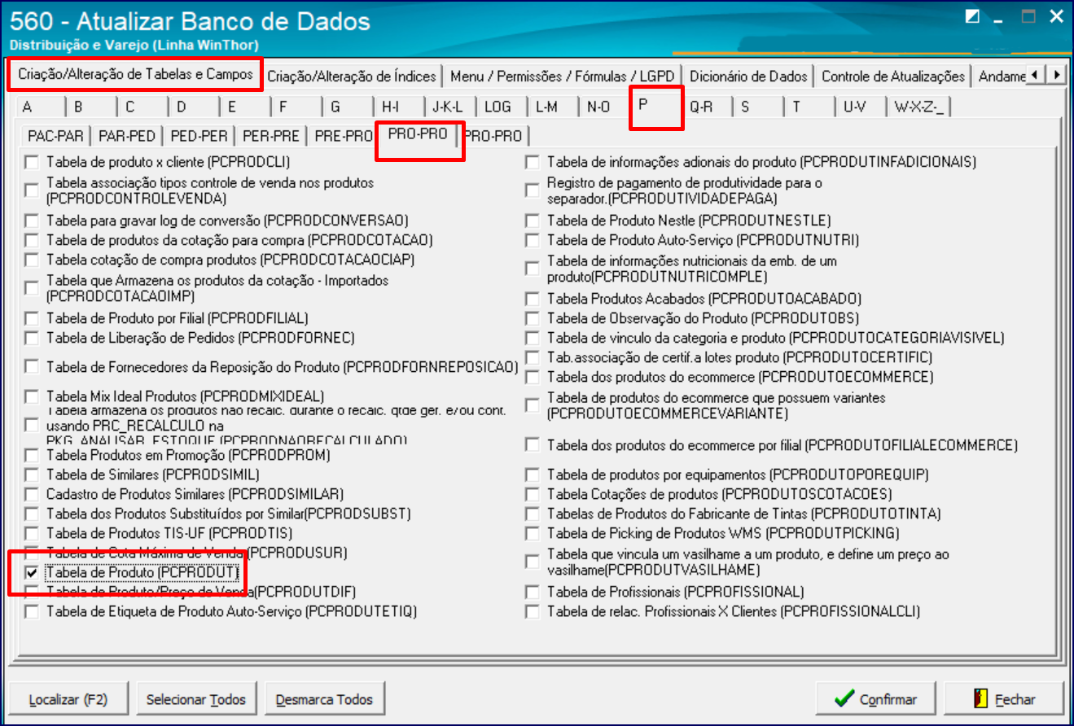Check Tabelas de Produtos do Fabricante de Tintas

pyautogui.click(x=533, y=514)
